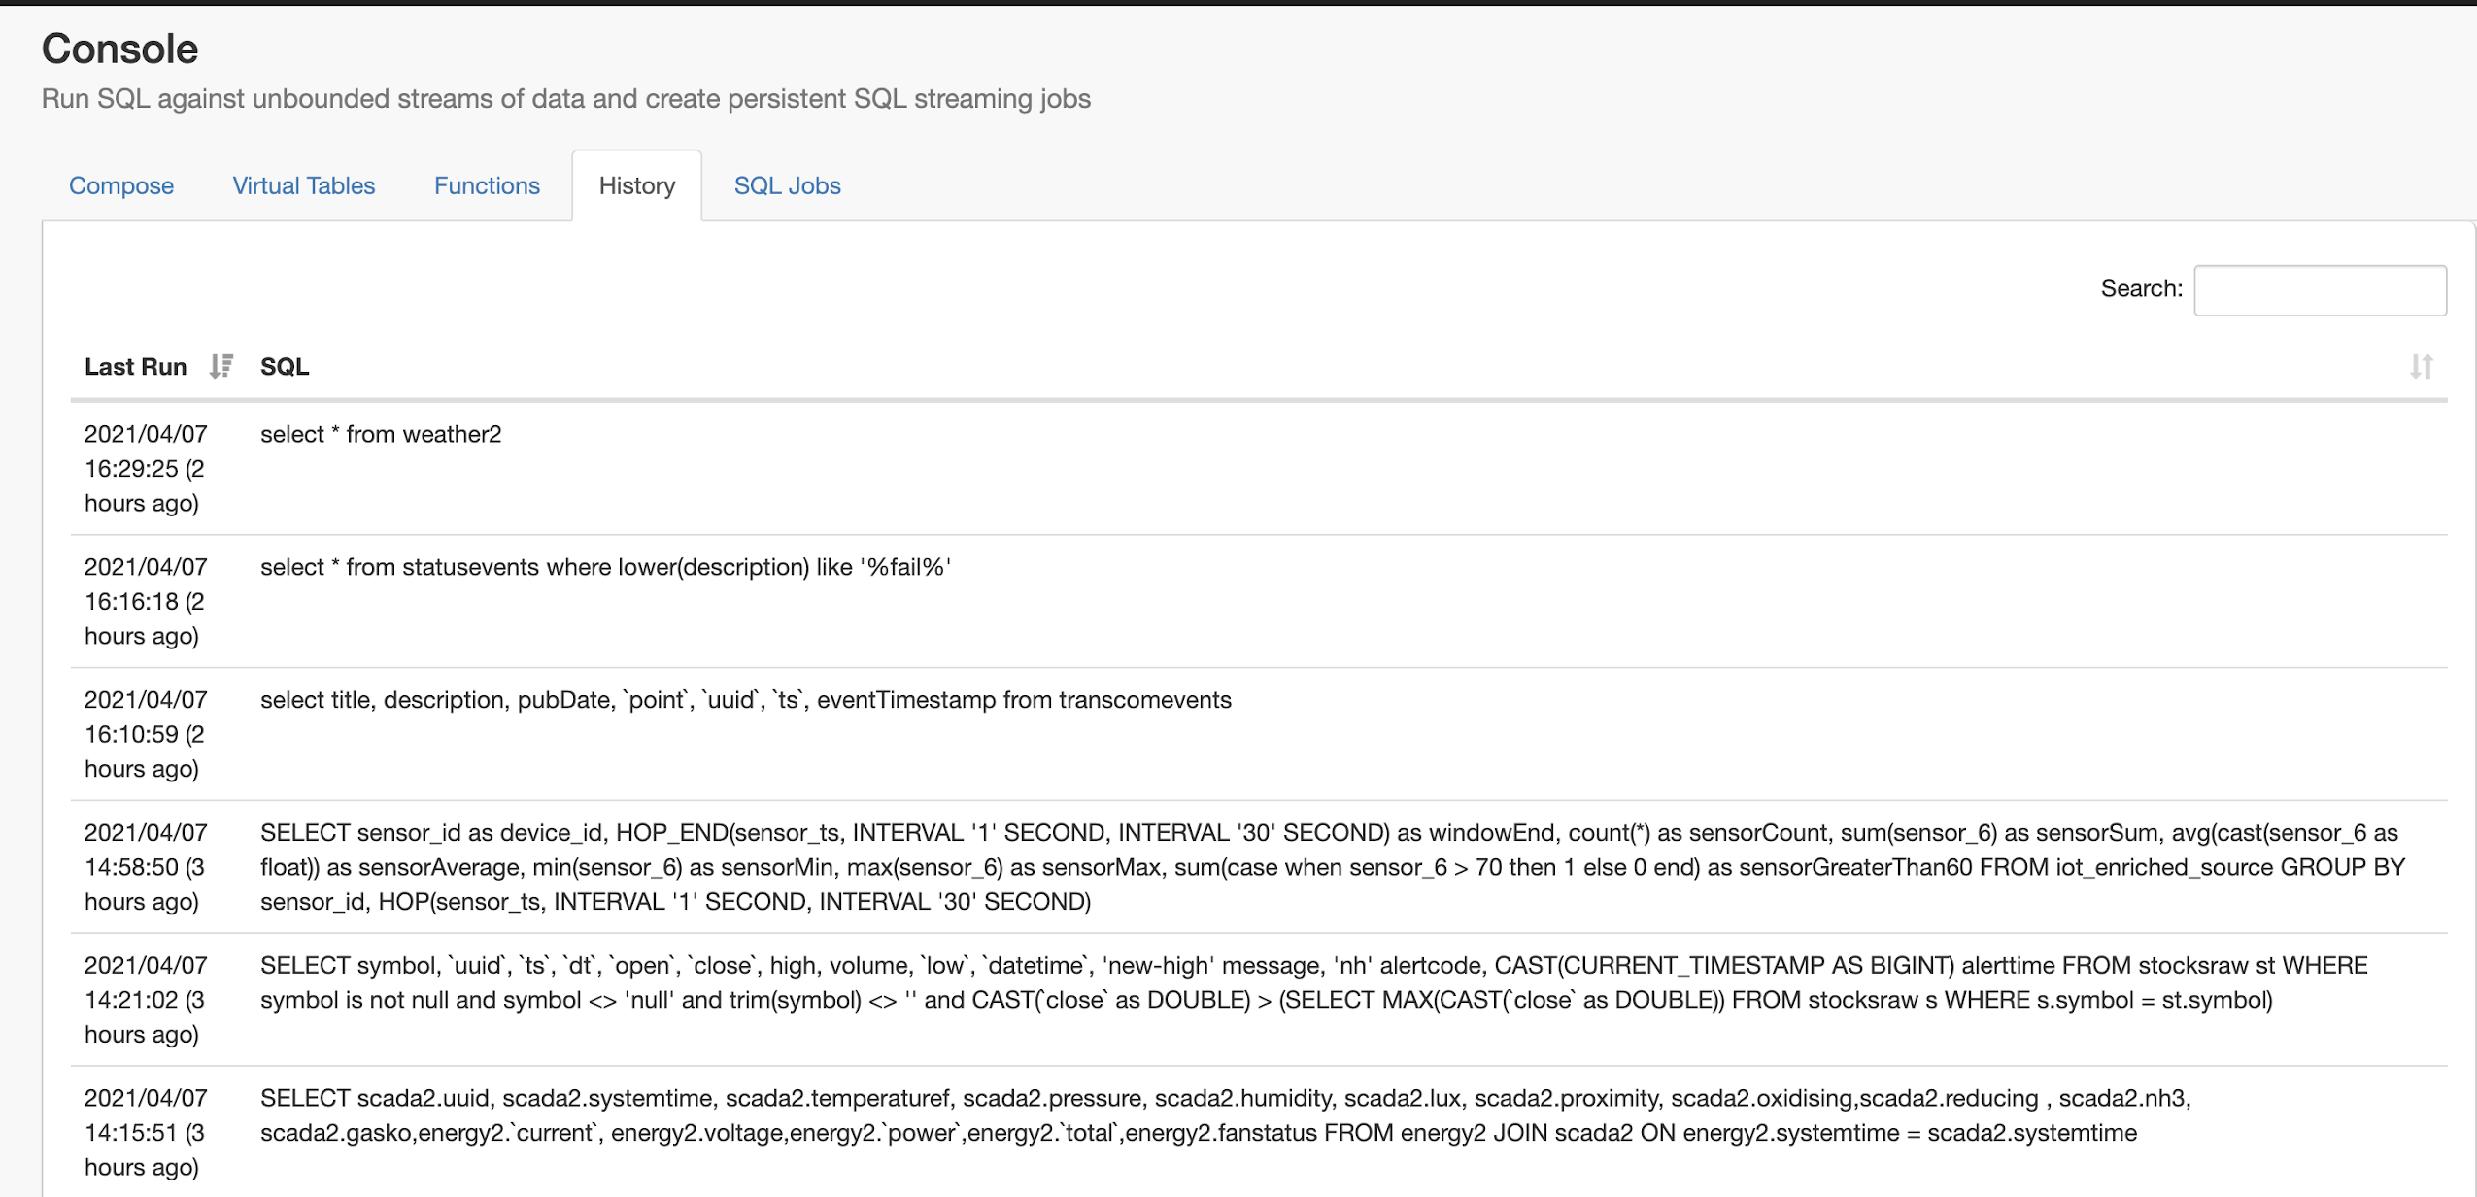Viewport: 2477px width, 1197px height.
Task: Open the Virtual Tables tab
Action: point(303,185)
